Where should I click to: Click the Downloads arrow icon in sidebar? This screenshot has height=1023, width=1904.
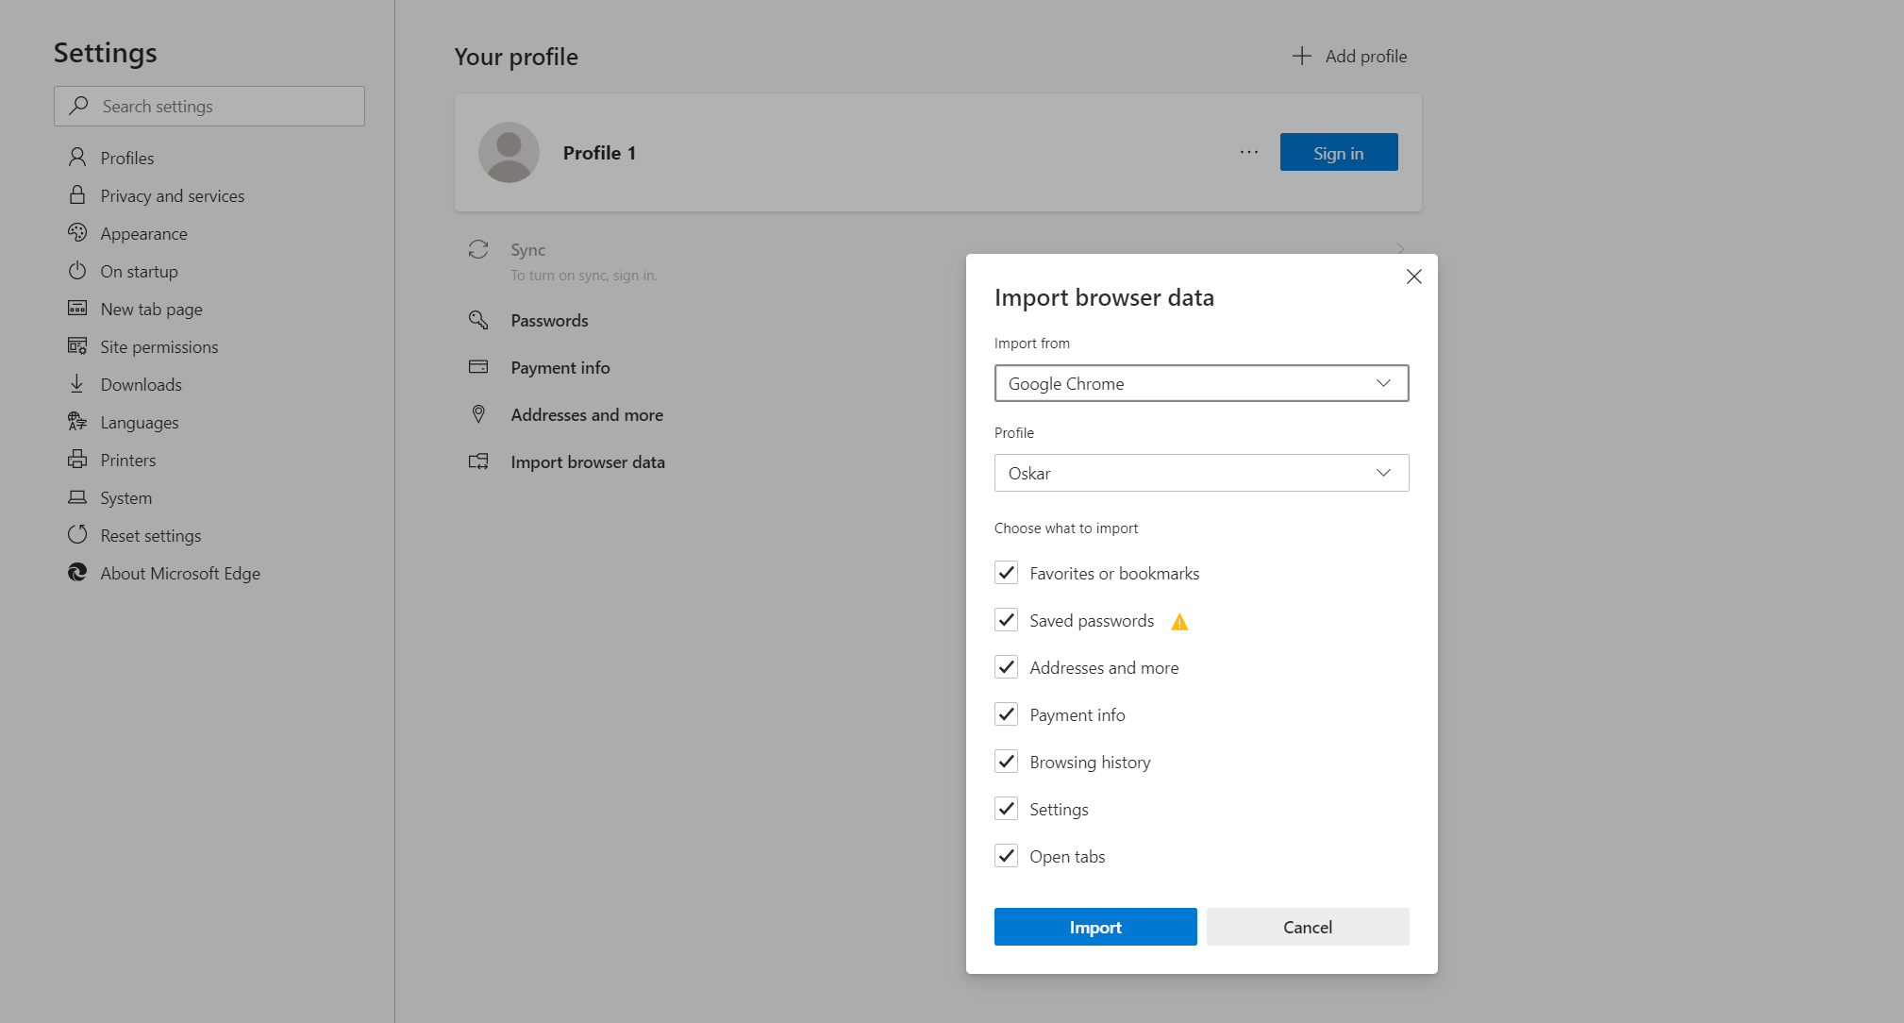[77, 384]
